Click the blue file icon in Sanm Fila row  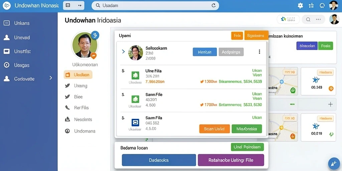135,123
